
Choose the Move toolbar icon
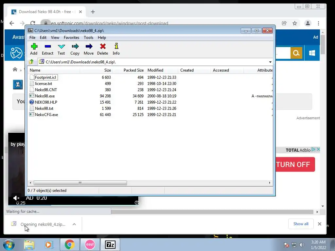[89, 49]
